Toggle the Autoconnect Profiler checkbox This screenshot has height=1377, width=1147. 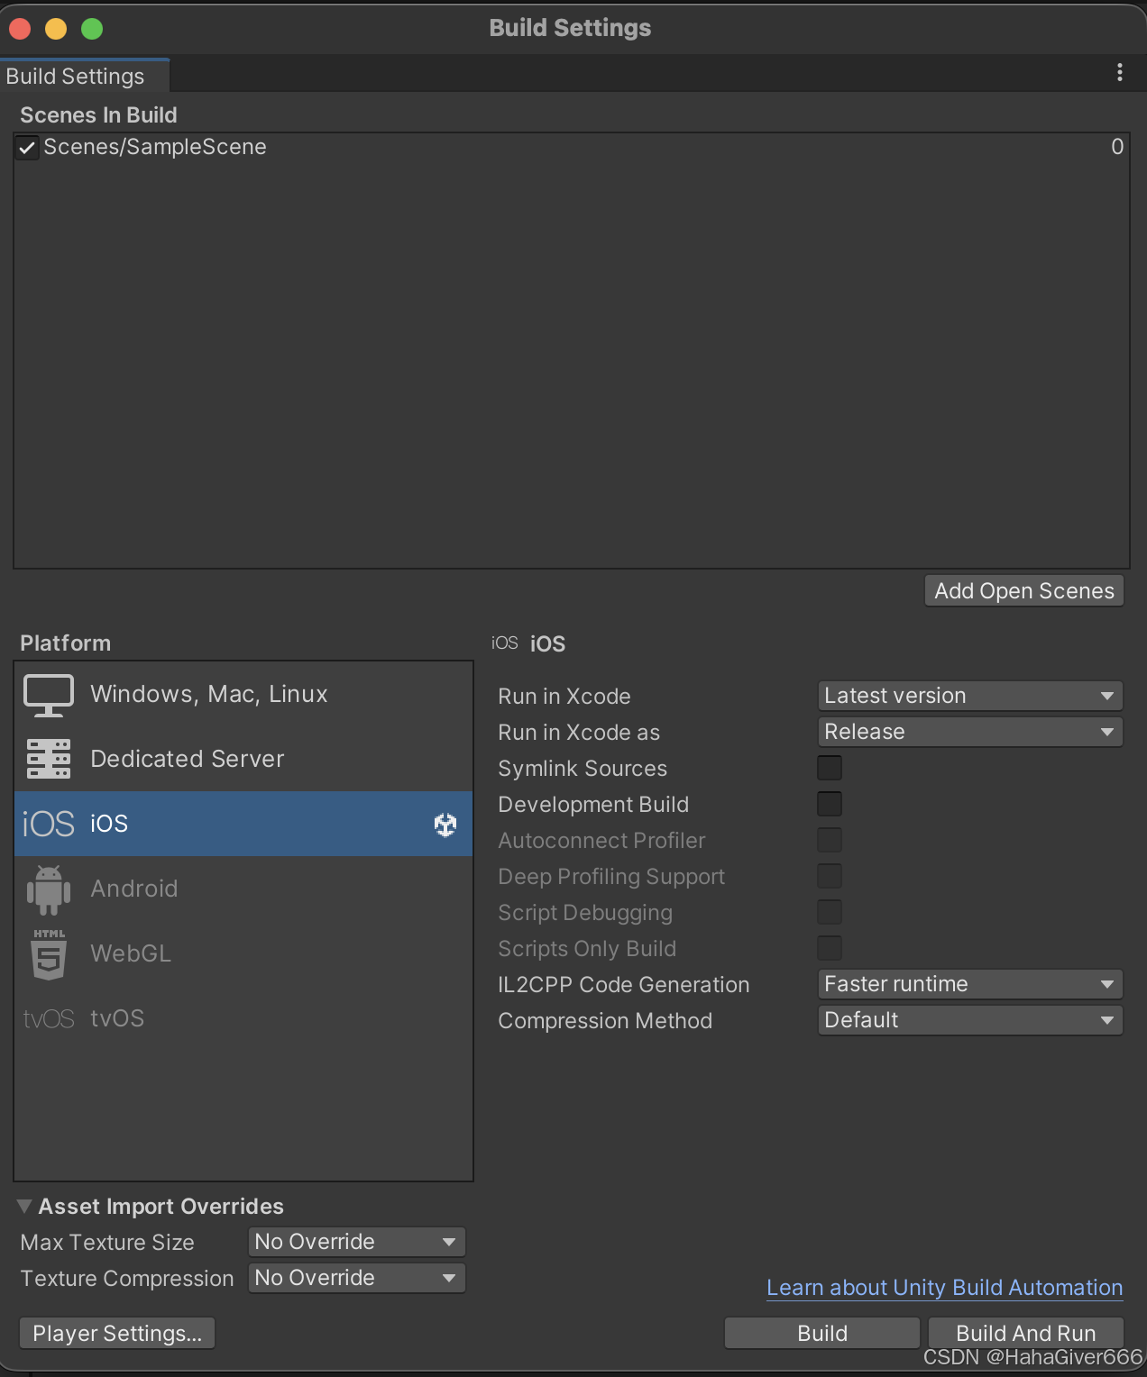[x=830, y=840]
